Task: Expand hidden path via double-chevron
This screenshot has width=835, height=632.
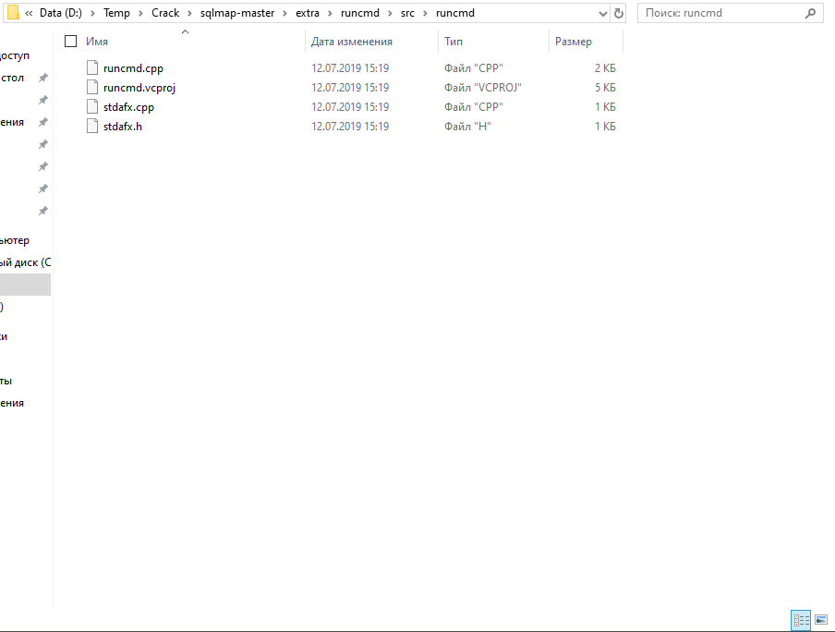Action: pos(29,13)
